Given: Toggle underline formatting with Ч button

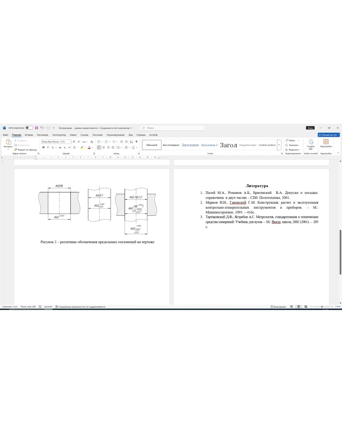Looking at the screenshot, I should point(52,147).
